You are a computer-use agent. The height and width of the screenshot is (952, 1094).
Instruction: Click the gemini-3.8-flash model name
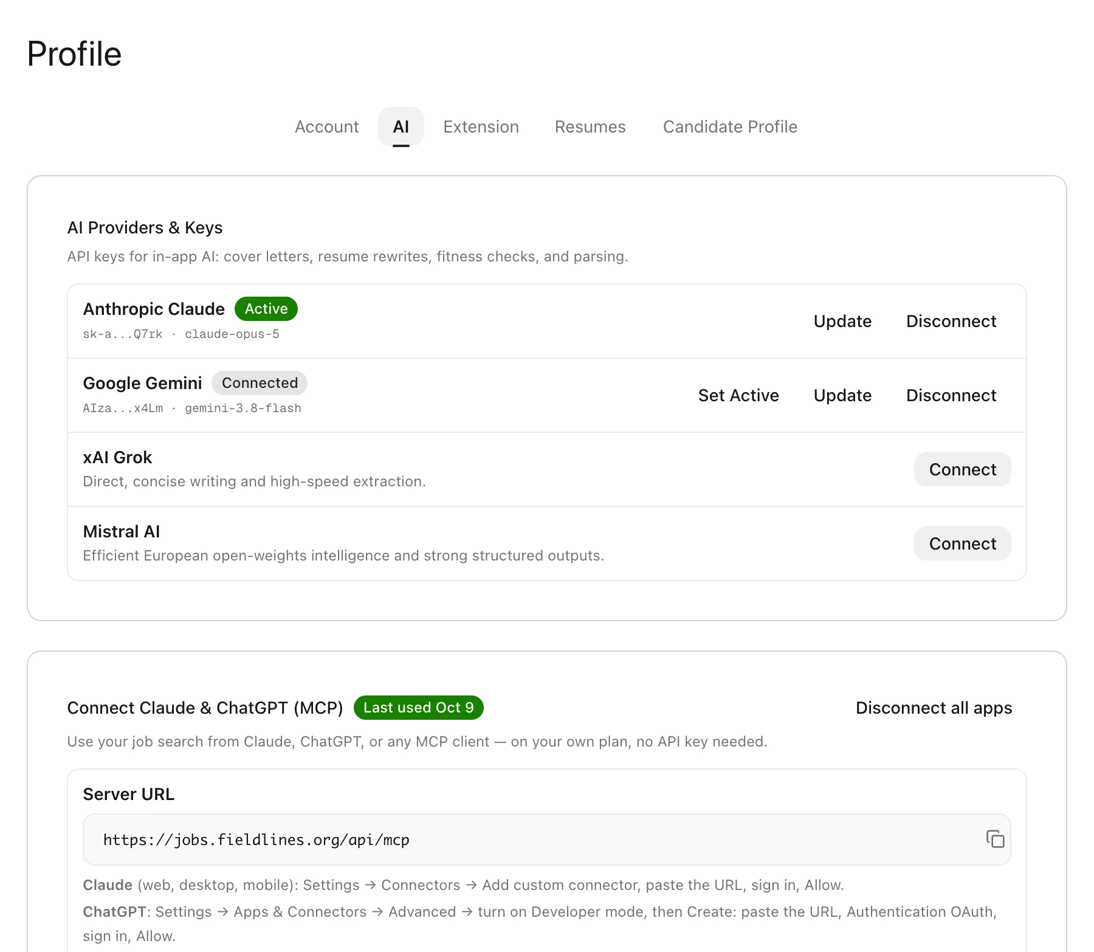click(x=243, y=409)
